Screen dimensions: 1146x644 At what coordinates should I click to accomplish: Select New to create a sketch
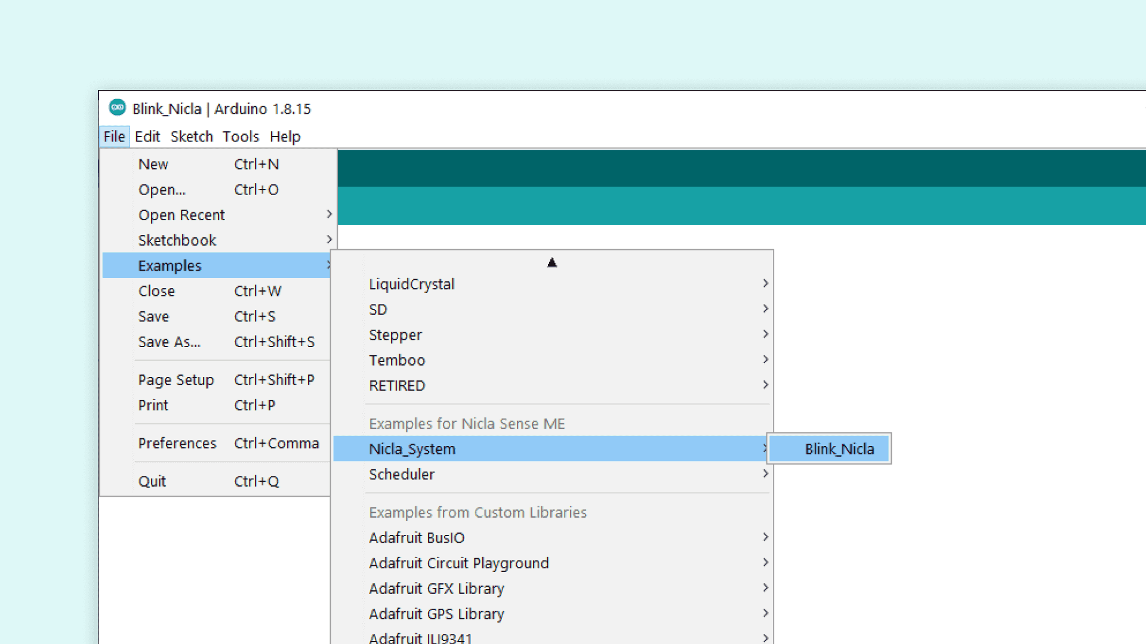tap(153, 165)
